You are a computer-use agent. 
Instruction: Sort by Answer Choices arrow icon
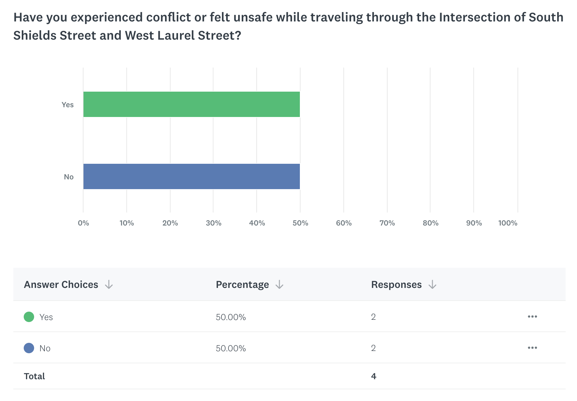coord(109,285)
